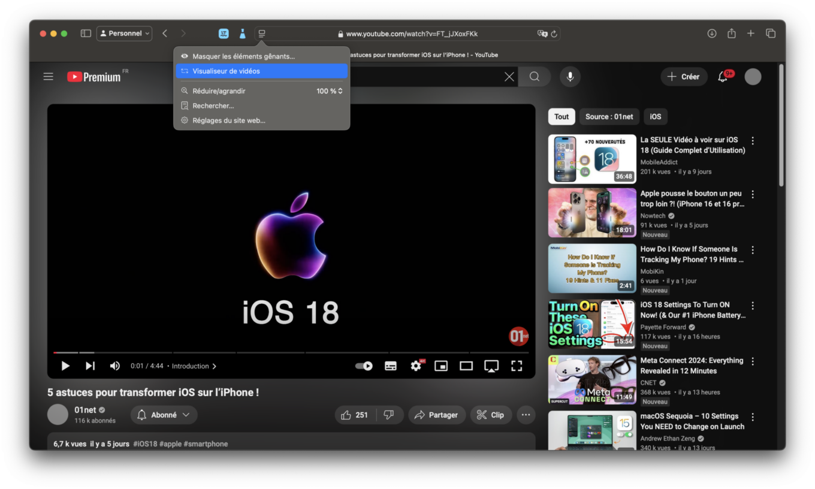Enable miniplayer mode

[441, 366]
